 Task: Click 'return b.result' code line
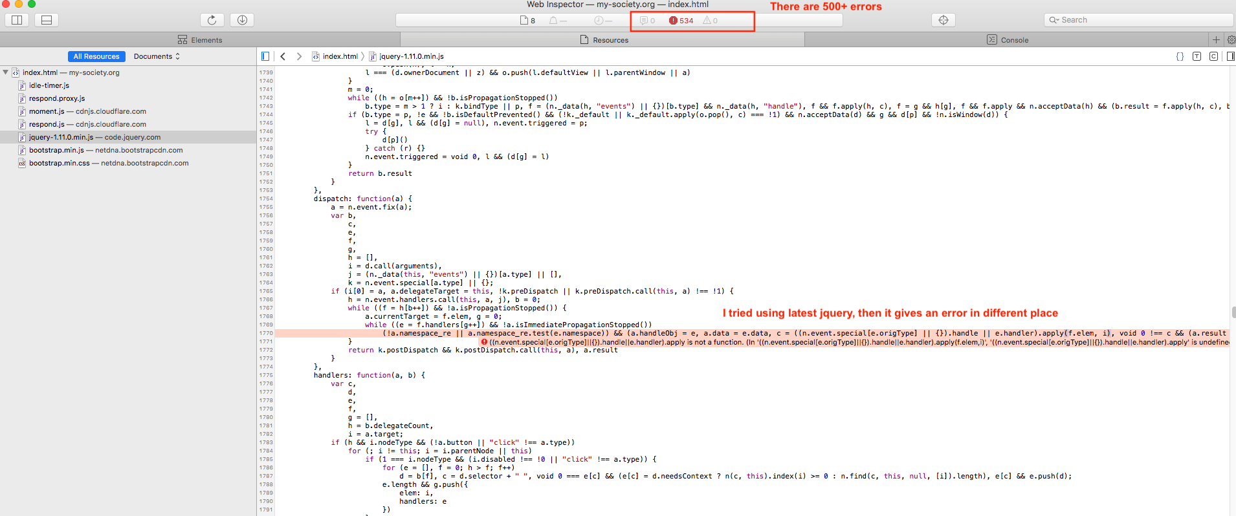pyautogui.click(x=380, y=174)
